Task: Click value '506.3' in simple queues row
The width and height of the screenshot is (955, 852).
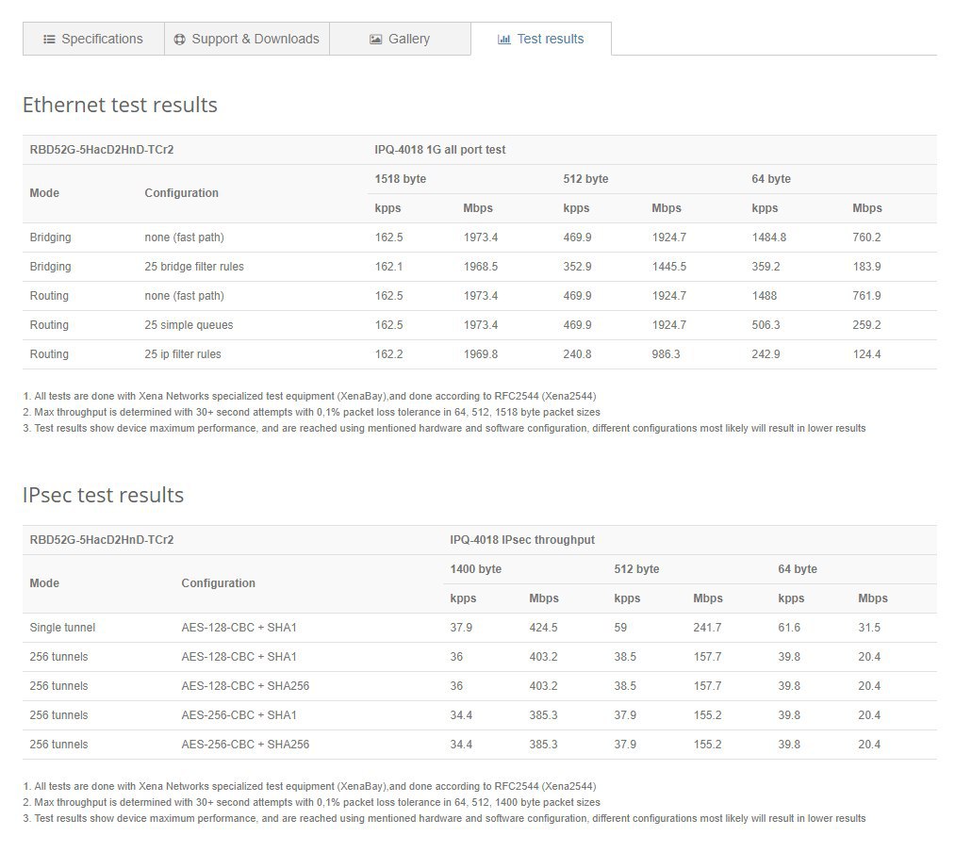Action: coord(766,325)
